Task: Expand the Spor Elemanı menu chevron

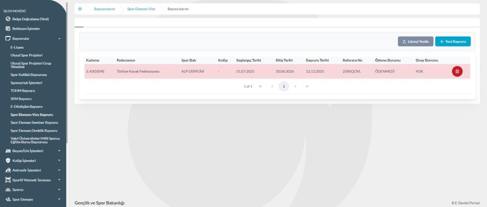Action: click(x=59, y=199)
